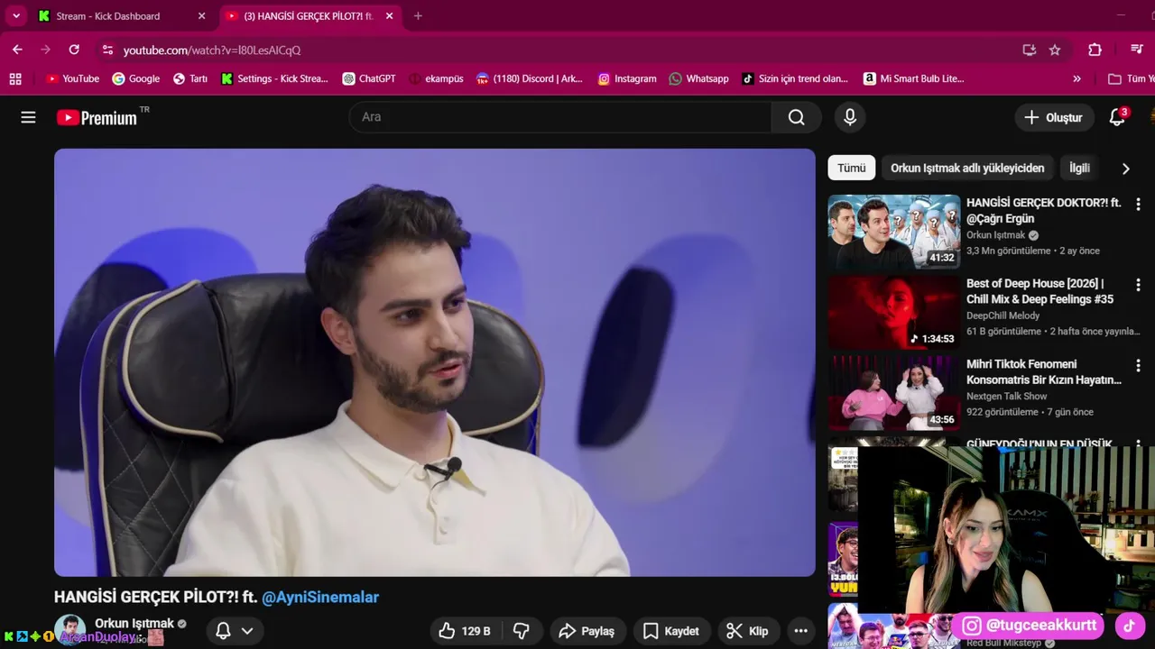
Task: Bookmark this page with star icon
Action: point(1055,50)
